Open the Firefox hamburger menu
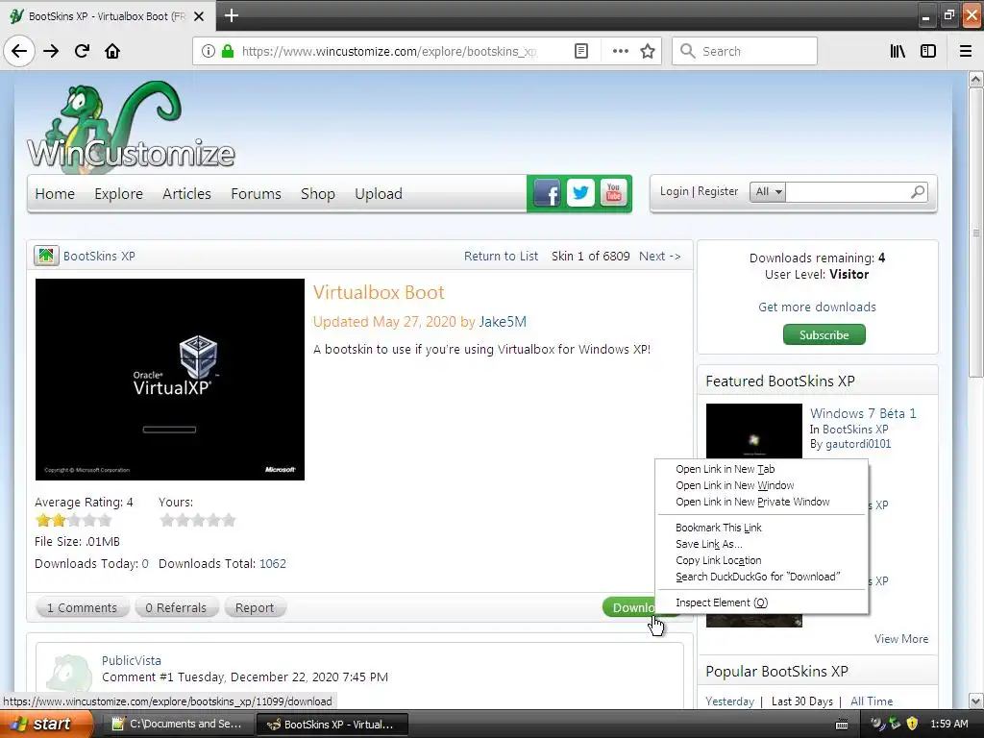Image resolution: width=984 pixels, height=738 pixels. click(x=966, y=51)
